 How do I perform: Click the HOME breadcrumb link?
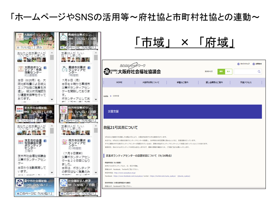click(x=106, y=96)
